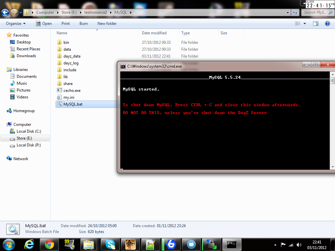The width and height of the screenshot is (335, 251).
Task: Click Computer in the address breadcrumb
Action: point(45,12)
